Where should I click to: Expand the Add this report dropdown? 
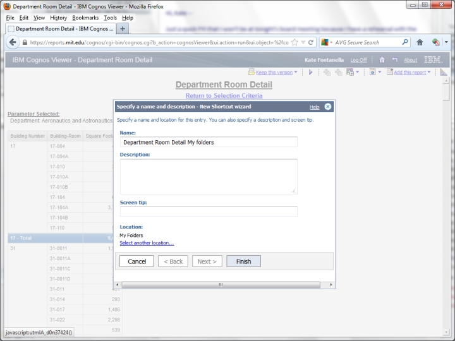[429, 73]
